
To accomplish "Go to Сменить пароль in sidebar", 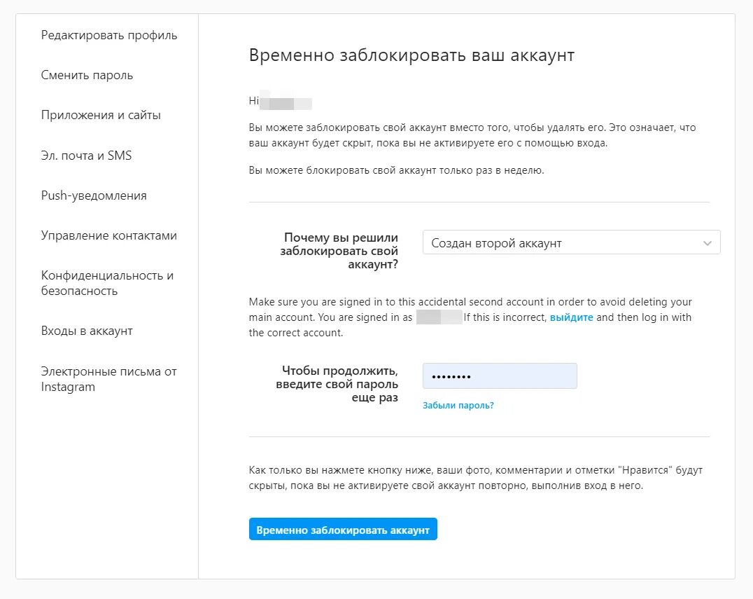I will (x=87, y=75).
